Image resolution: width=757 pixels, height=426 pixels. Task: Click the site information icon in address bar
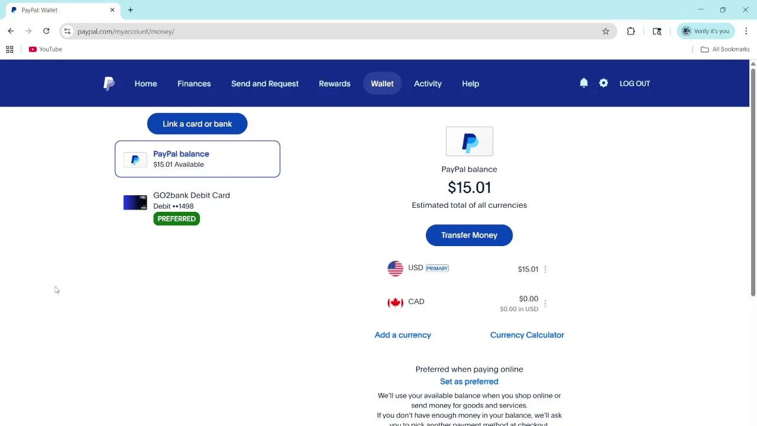coord(67,31)
